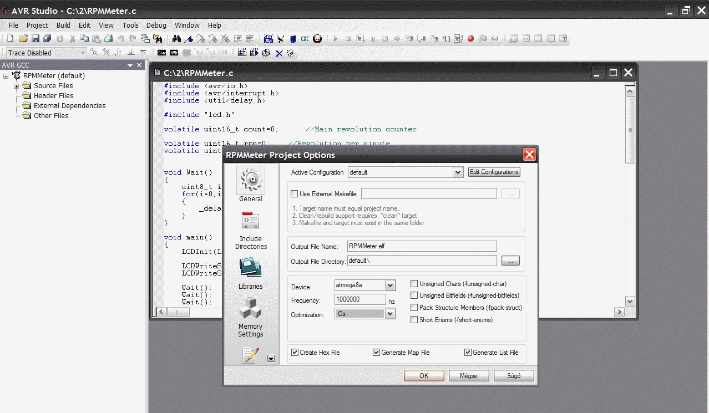This screenshot has height=413, width=709.
Task: Click the Copy icon in toolbar
Action: point(84,39)
